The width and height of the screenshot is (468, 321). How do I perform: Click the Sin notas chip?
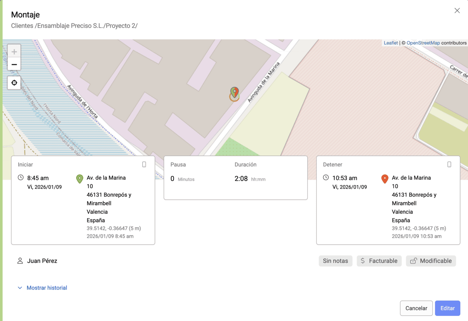(x=335, y=261)
